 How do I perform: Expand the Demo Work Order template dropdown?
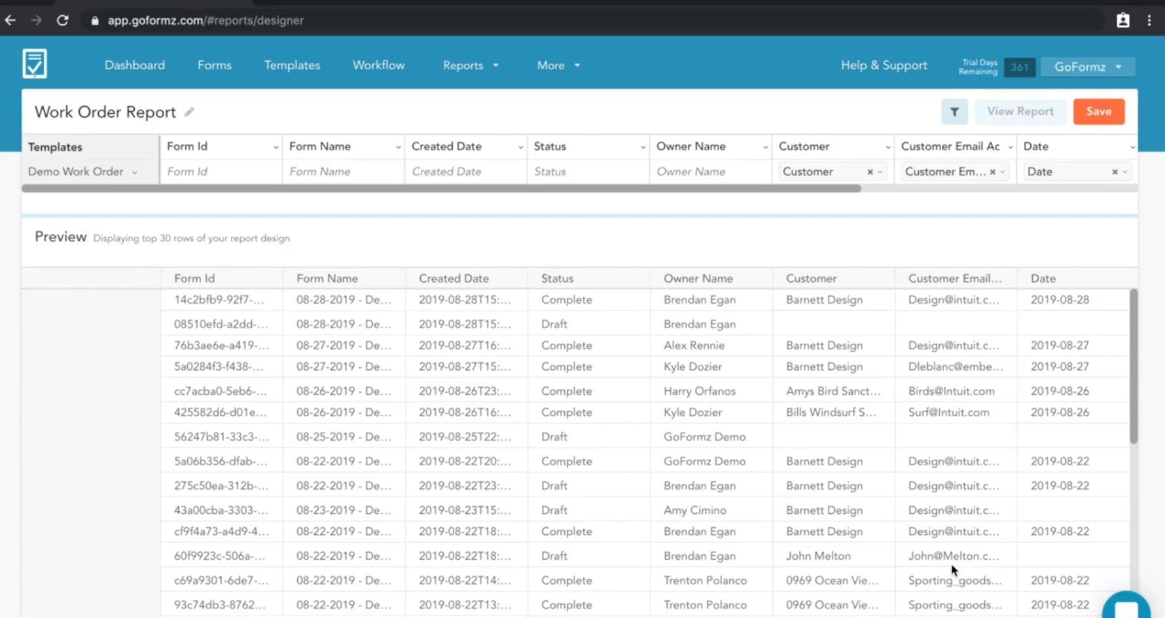pyautogui.click(x=135, y=171)
